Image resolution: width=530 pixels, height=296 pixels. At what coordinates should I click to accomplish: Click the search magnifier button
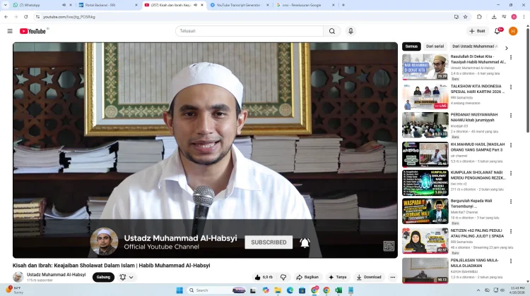coord(332,31)
